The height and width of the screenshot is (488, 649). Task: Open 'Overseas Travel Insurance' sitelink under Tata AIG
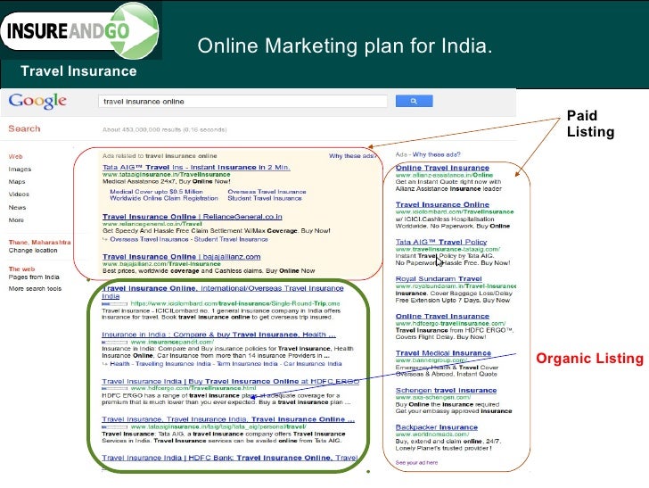267,192
